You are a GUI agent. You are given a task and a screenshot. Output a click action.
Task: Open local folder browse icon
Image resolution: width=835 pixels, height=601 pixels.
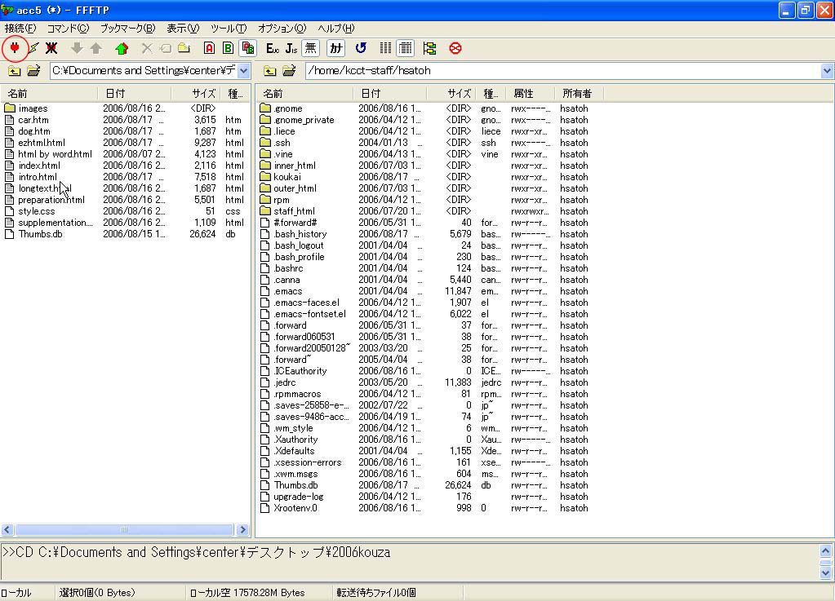point(33,71)
